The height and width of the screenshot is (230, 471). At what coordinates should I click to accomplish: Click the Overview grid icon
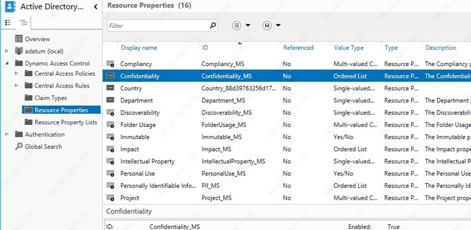(19, 39)
